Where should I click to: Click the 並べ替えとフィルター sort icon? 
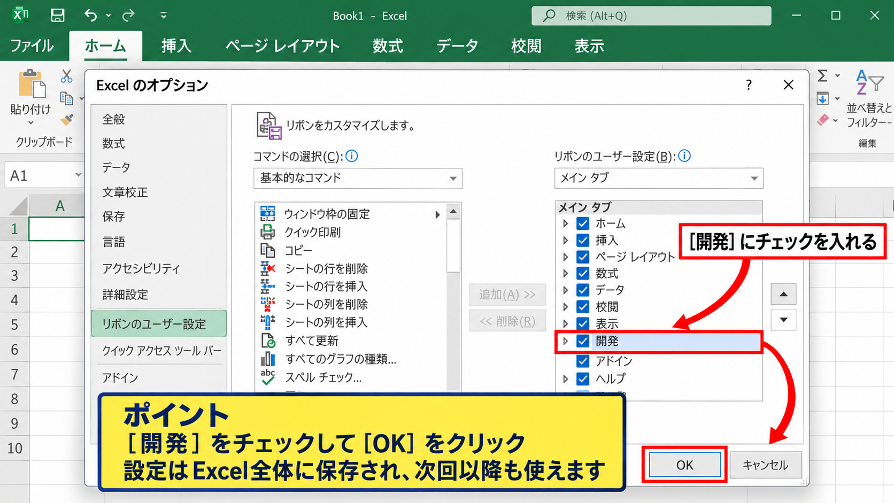[869, 83]
